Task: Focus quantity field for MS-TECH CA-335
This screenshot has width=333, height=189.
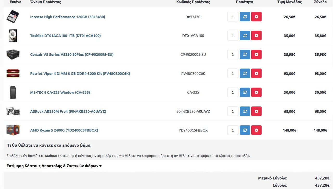Action: click(x=233, y=92)
